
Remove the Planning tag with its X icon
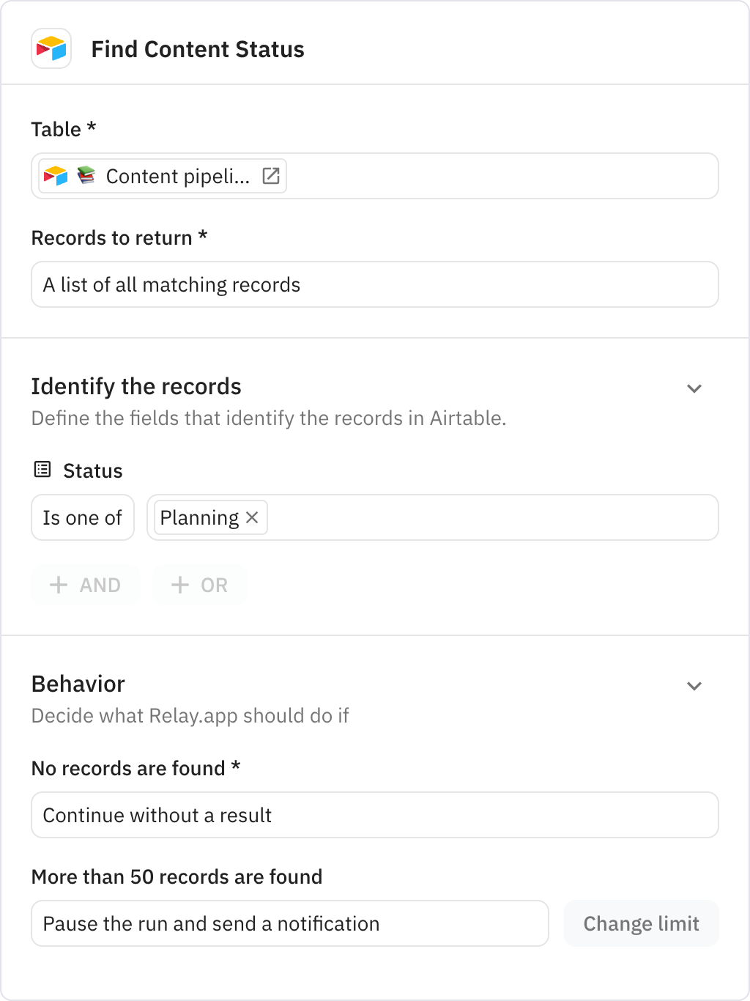tap(252, 517)
